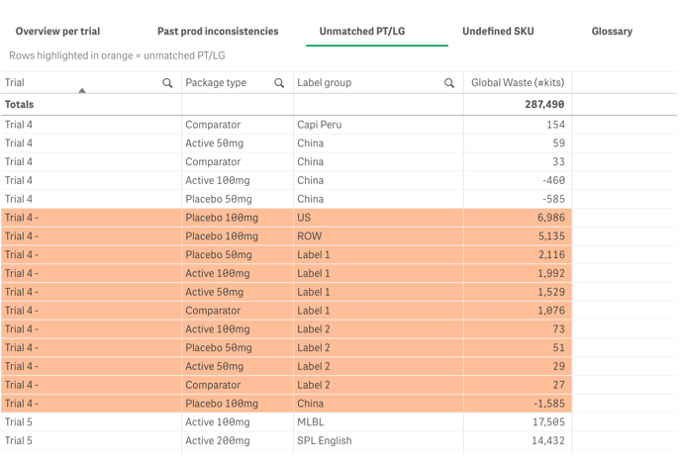This screenshot has height=464, width=681.
Task: Go to Undefined SKU tab
Action: point(498,32)
